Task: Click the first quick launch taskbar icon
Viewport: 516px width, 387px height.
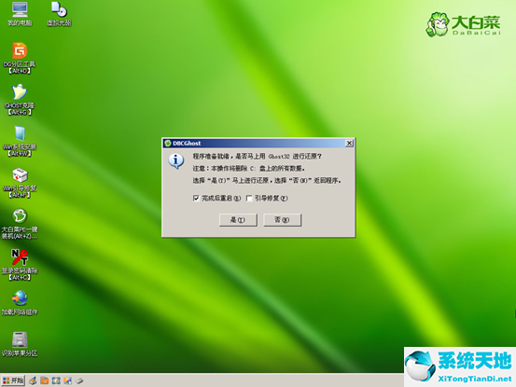Action: coord(33,381)
